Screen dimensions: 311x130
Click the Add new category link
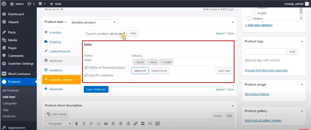coord(258,25)
